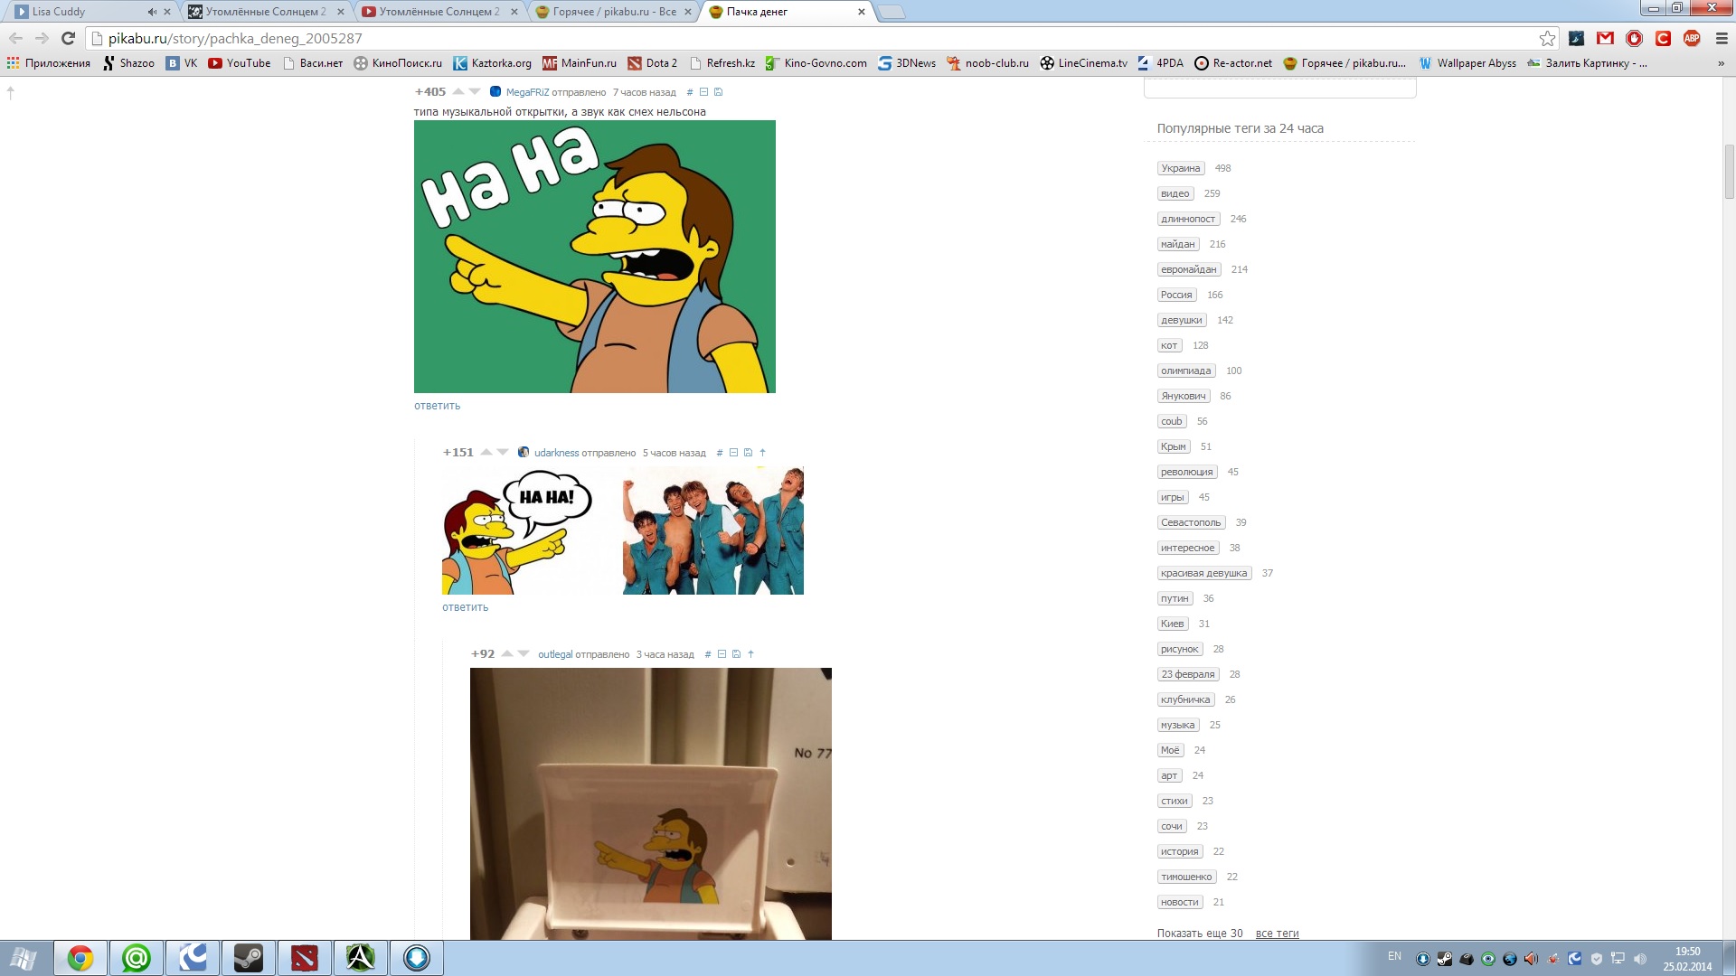The width and height of the screenshot is (1736, 976).
Task: Go to parent comment arrow on udarkness's comment
Action: pyautogui.click(x=763, y=453)
